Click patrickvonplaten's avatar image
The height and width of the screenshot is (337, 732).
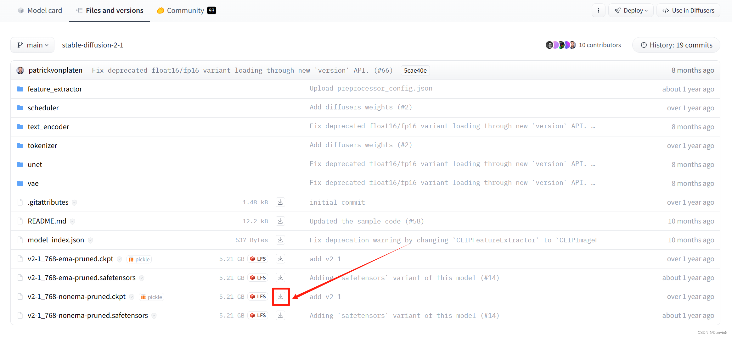click(x=20, y=70)
